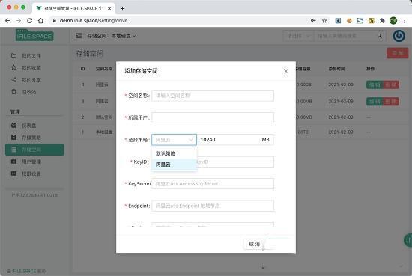Click the 已用12.87MB usage text
The width and height of the screenshot is (412, 276).
pos(34,195)
